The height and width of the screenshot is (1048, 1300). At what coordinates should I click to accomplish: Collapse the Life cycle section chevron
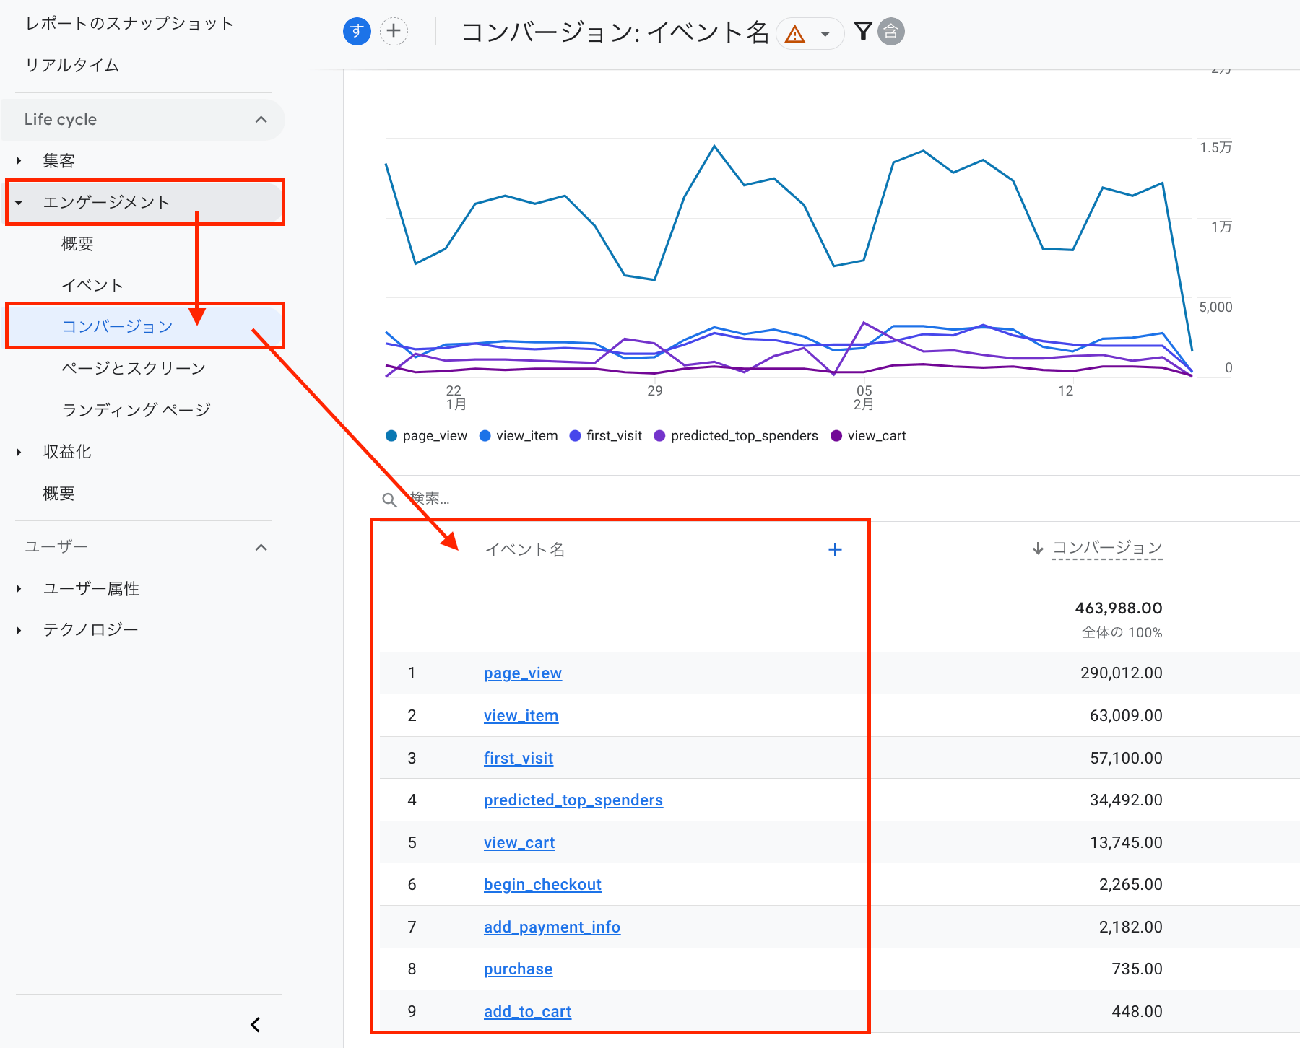[x=261, y=120]
